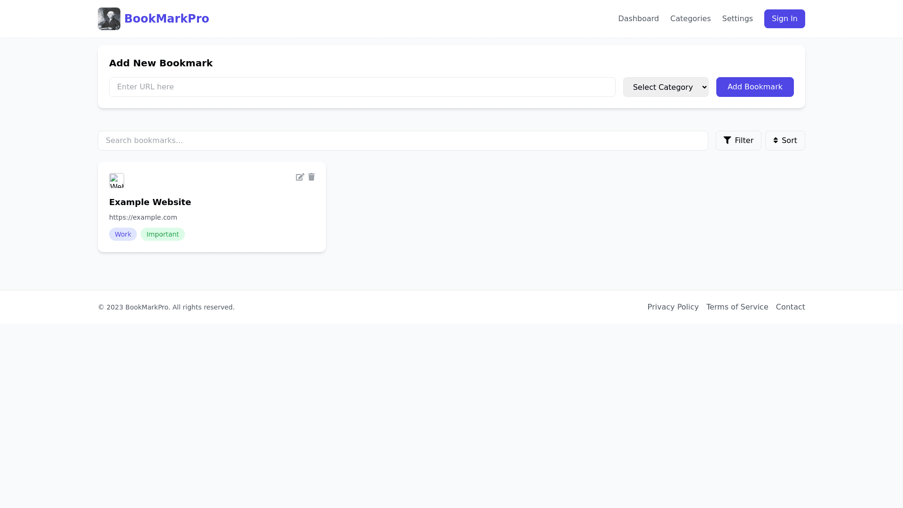Edit the Example Website bookmark
Image resolution: width=903 pixels, height=508 pixels.
pos(300,177)
